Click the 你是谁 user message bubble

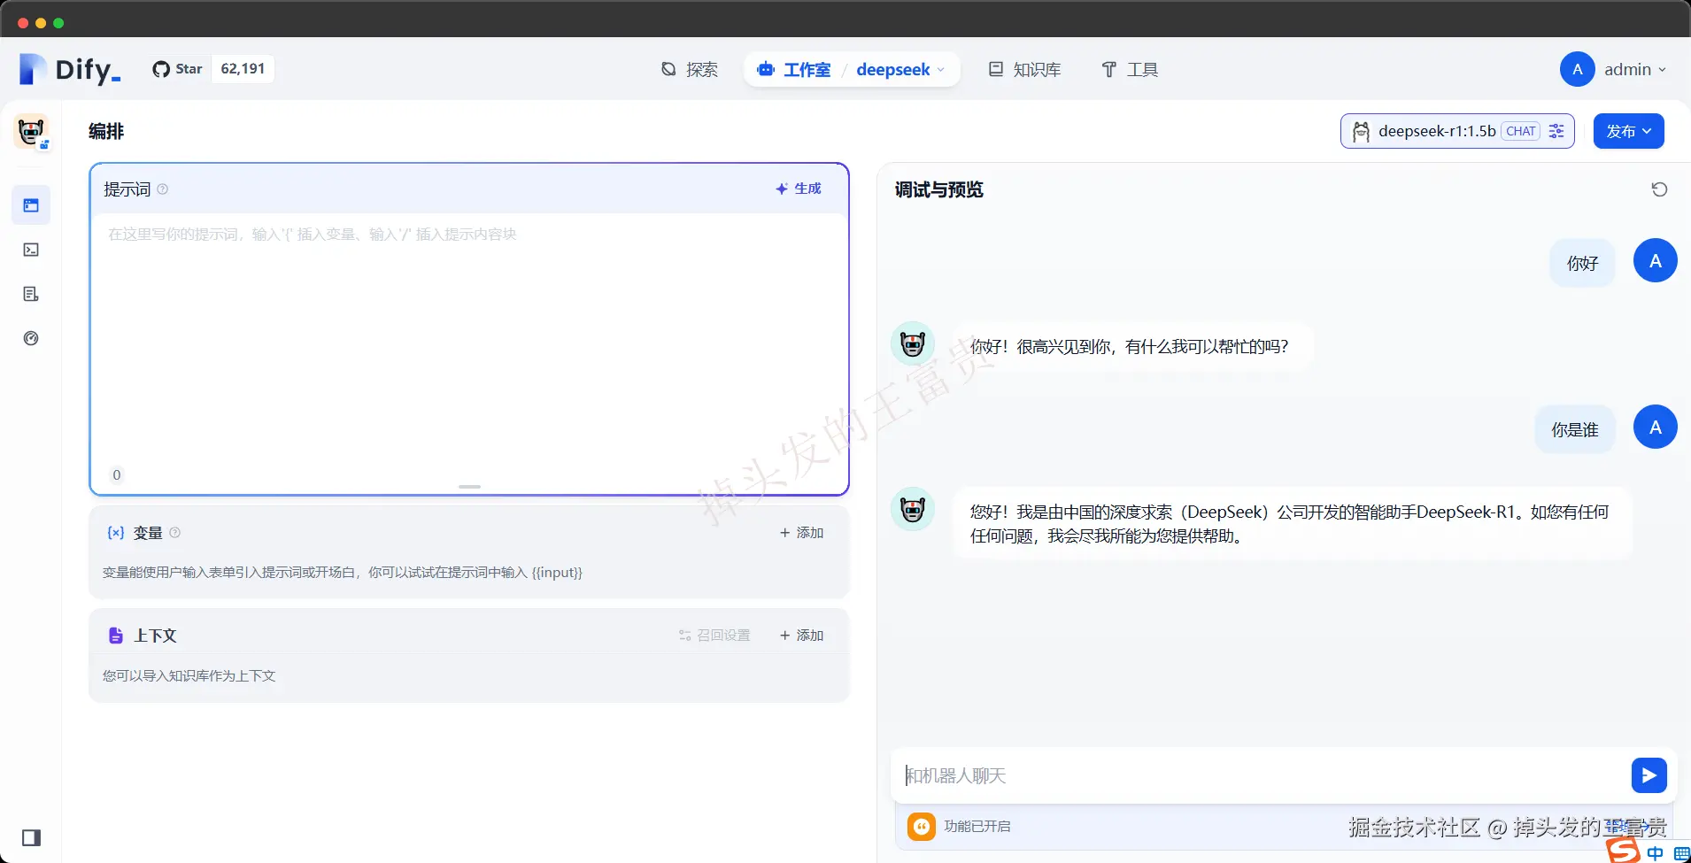coord(1575,429)
